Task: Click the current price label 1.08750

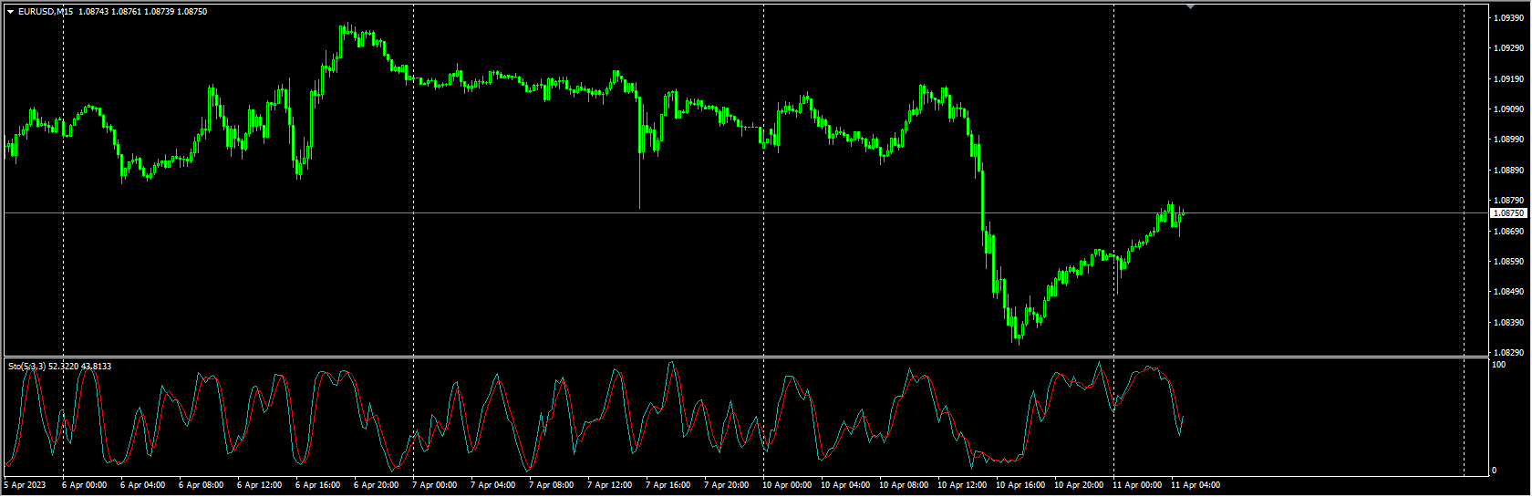Action: coord(1509,213)
